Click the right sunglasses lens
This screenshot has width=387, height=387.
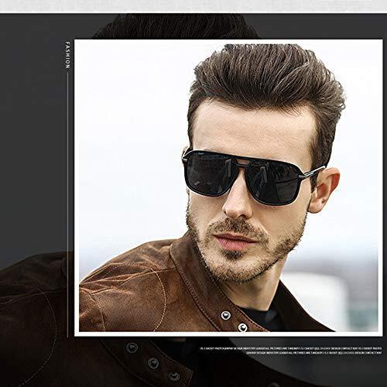point(273,183)
